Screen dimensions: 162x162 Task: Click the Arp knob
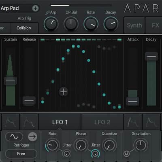[x=51, y=24]
